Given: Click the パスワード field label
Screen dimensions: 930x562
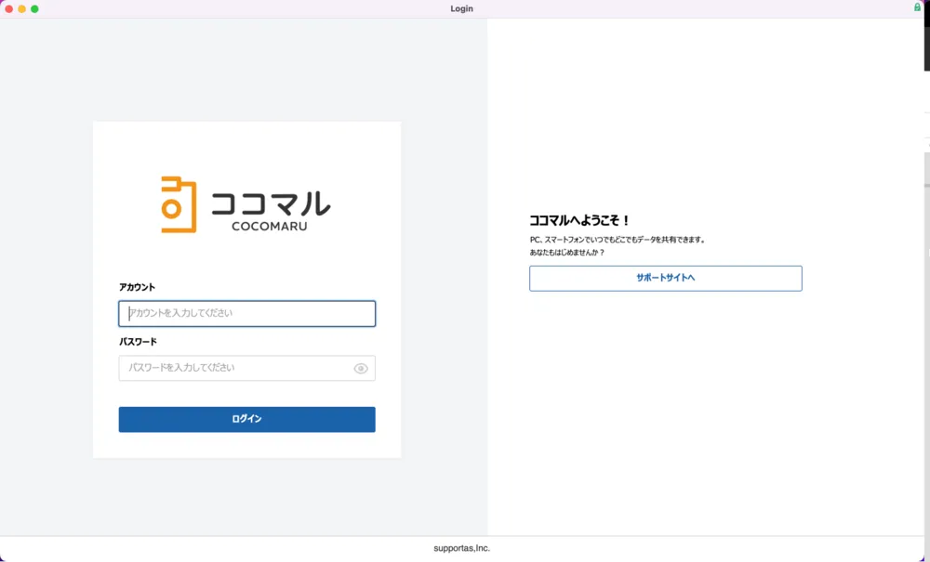Looking at the screenshot, I should (x=138, y=342).
